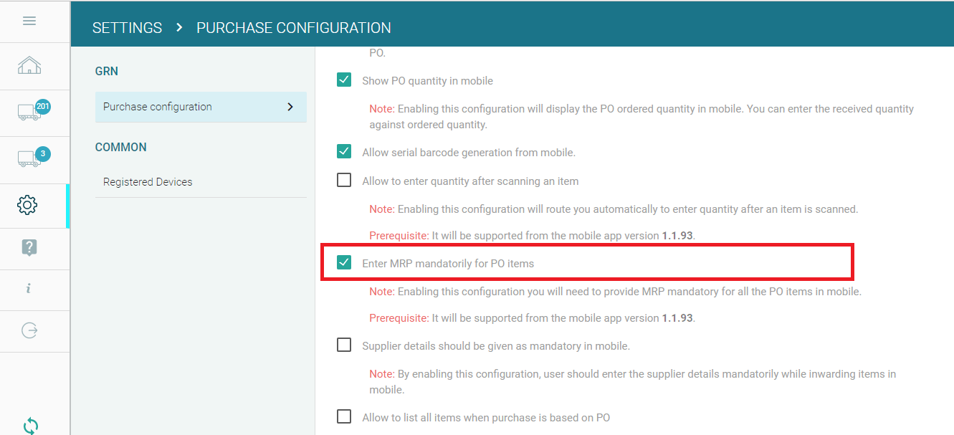This screenshot has height=435, width=954.
Task: Click PURCHASE CONFIGURATION breadcrumb title
Action: click(x=294, y=28)
